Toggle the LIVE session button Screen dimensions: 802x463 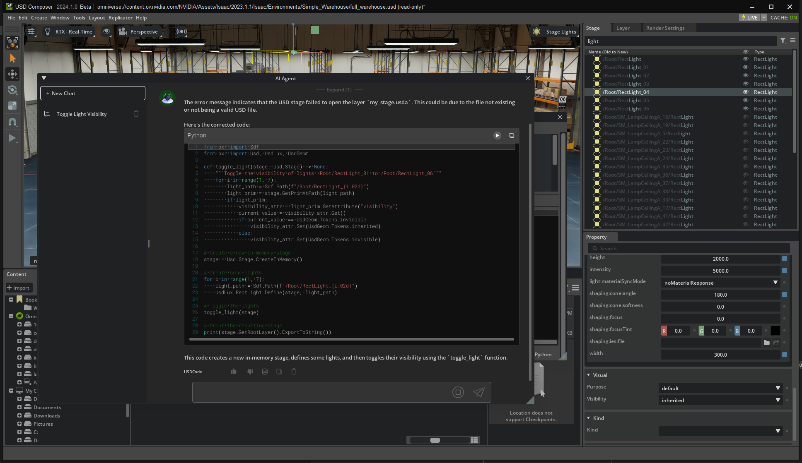pos(750,17)
